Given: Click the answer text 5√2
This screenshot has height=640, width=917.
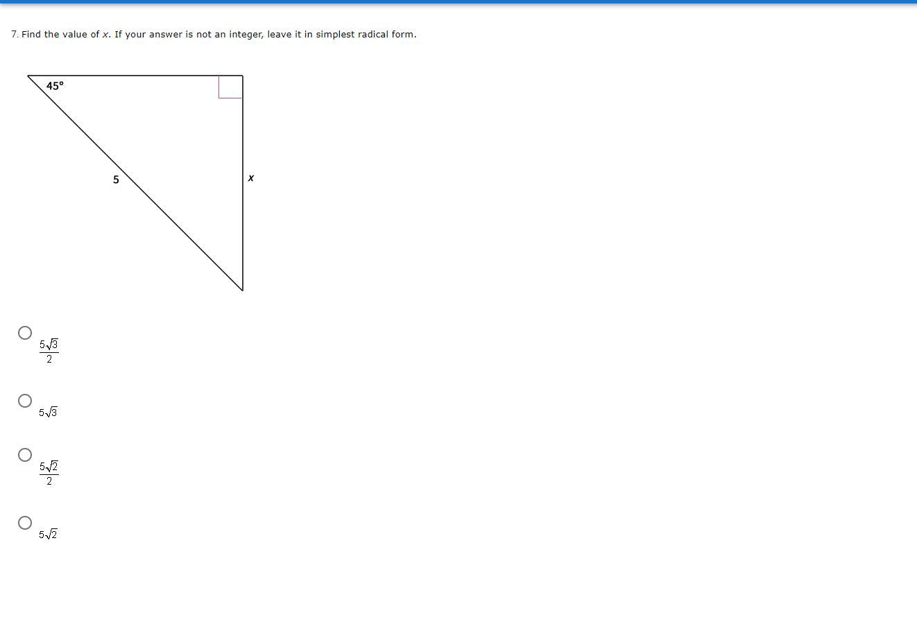Looking at the screenshot, I should click(x=48, y=534).
